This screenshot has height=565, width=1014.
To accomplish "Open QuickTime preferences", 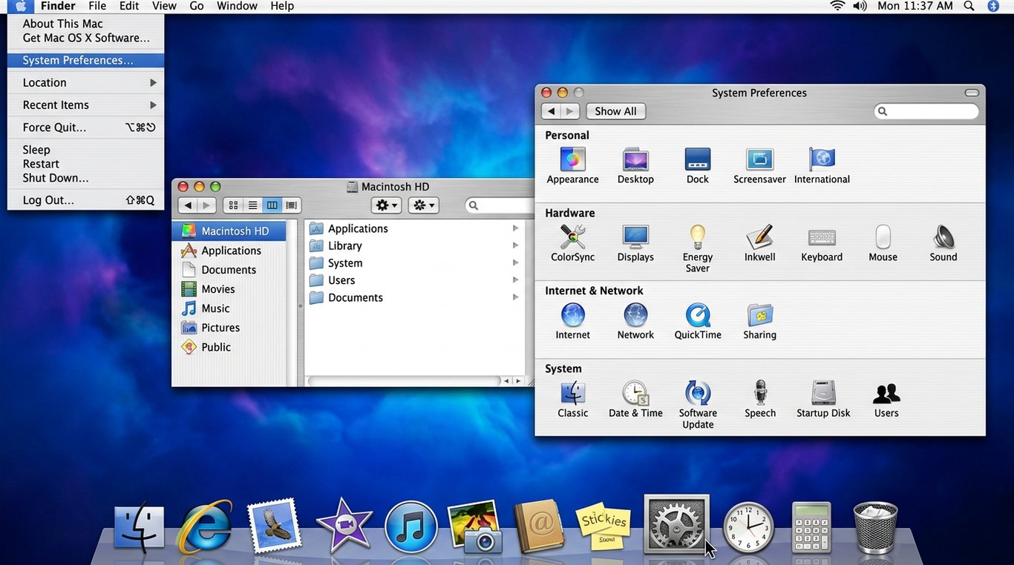I will click(697, 315).
